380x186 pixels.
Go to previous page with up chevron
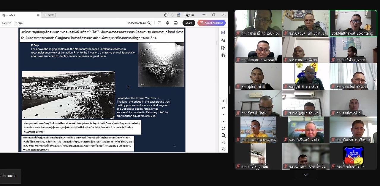[x=223, y=115]
